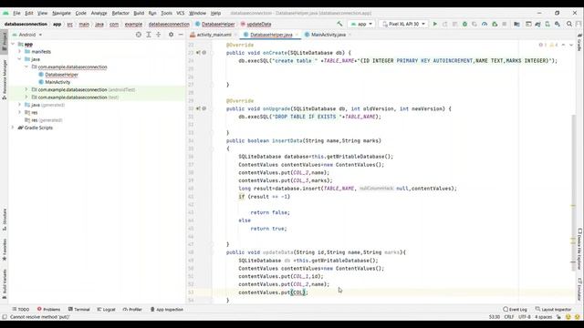Open App Inspection tool window
The width and height of the screenshot is (584, 328).
pos(166,310)
